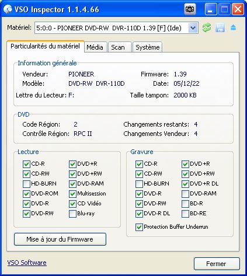247x276 pixels.
Task: Open the VSO Software link
Action: point(27,263)
